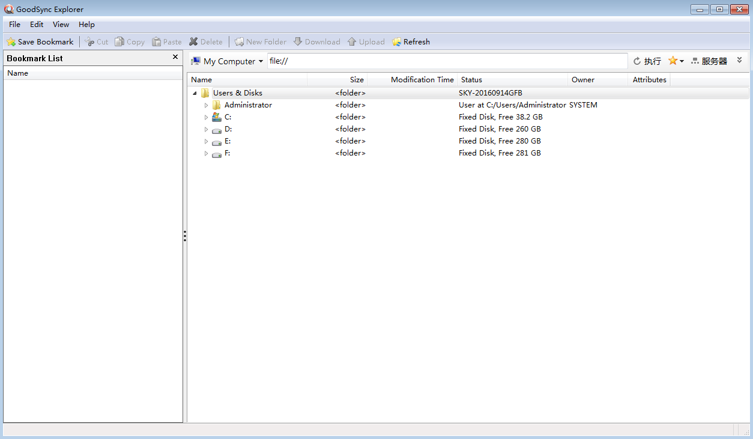Click the 执行 go arrow icon
The image size is (753, 439).
point(637,61)
